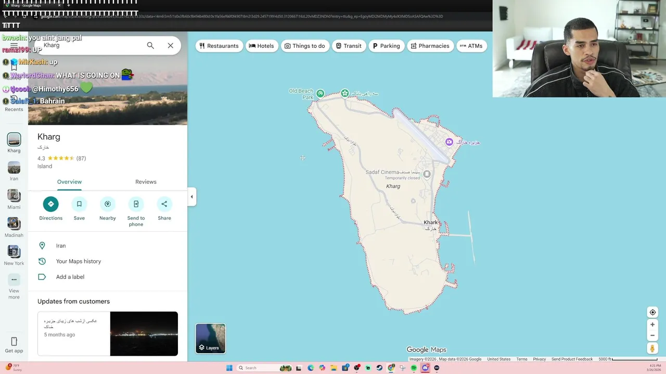Click the Terms link in map footer
The image size is (666, 374).
[x=522, y=359]
